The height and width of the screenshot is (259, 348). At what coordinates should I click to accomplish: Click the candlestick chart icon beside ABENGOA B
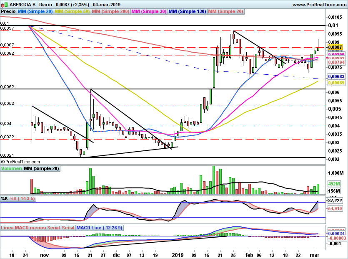coord(4,4)
